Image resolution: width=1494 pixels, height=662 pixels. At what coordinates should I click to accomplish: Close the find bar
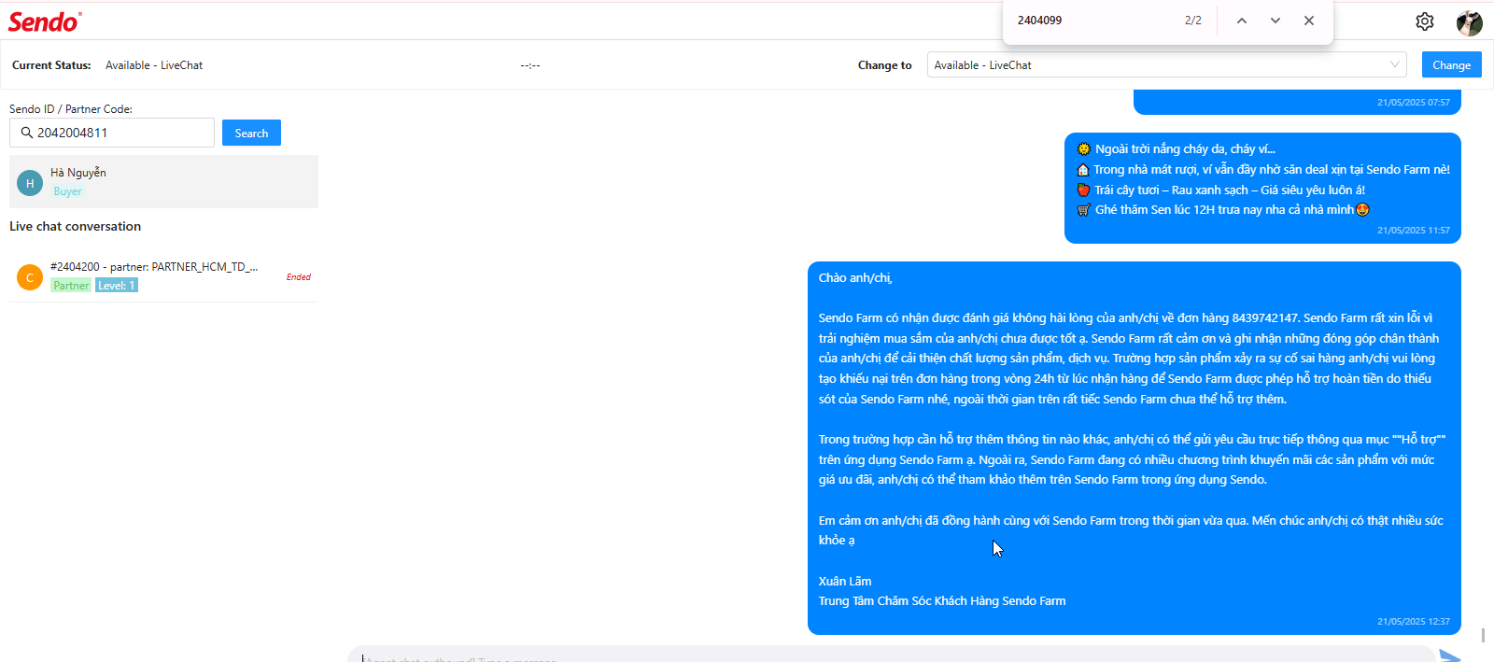coord(1309,21)
